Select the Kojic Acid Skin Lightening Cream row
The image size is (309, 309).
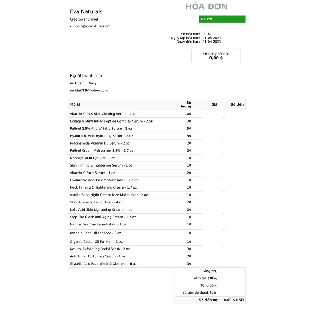[101, 210]
